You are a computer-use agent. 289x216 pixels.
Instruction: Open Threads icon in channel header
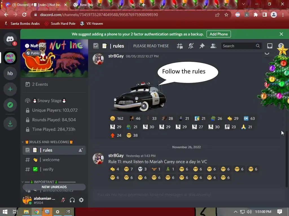(180, 46)
